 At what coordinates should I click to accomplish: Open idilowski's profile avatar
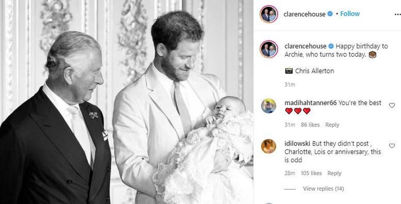tap(269, 146)
